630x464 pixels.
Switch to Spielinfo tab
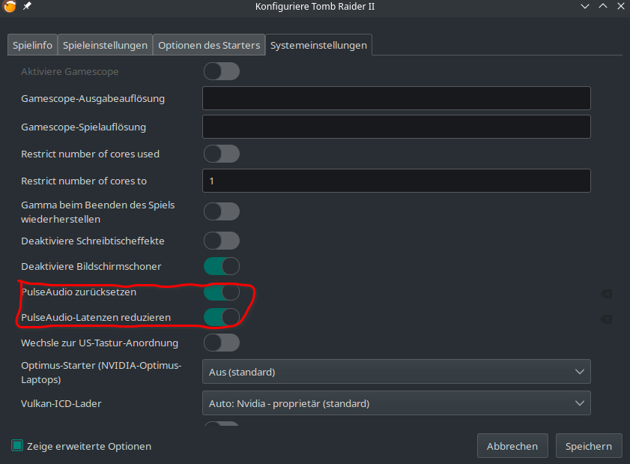click(32, 45)
